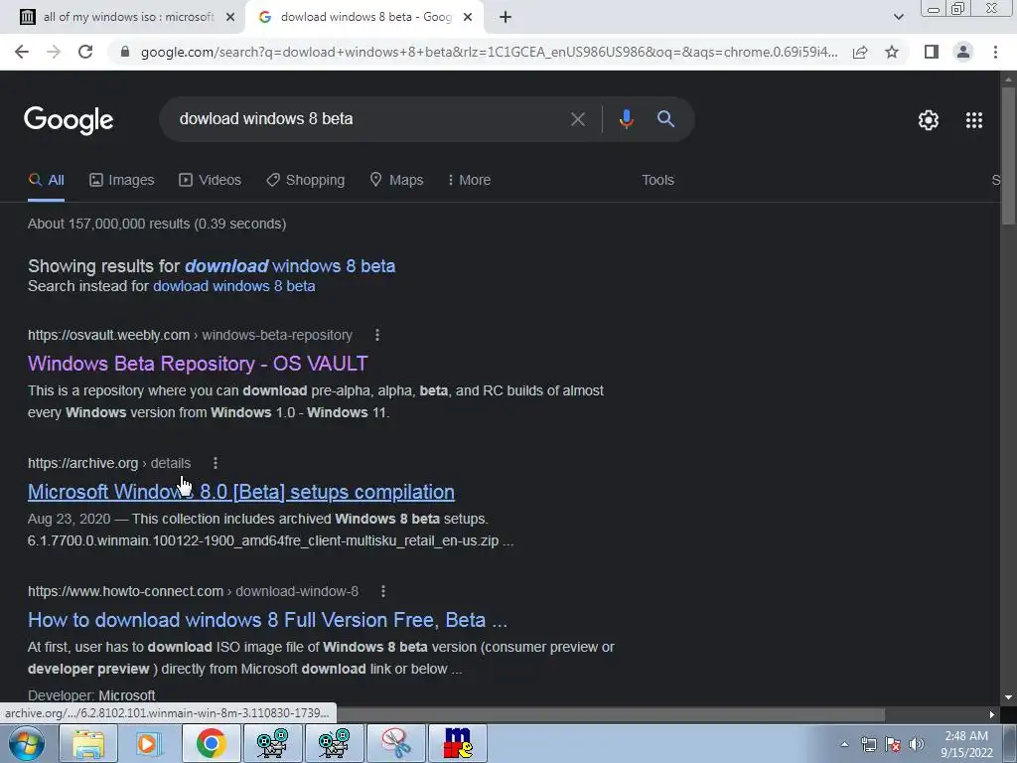The width and height of the screenshot is (1017, 763).
Task: Search instead for 'dowload windows 8 beta'
Action: pyautogui.click(x=234, y=286)
